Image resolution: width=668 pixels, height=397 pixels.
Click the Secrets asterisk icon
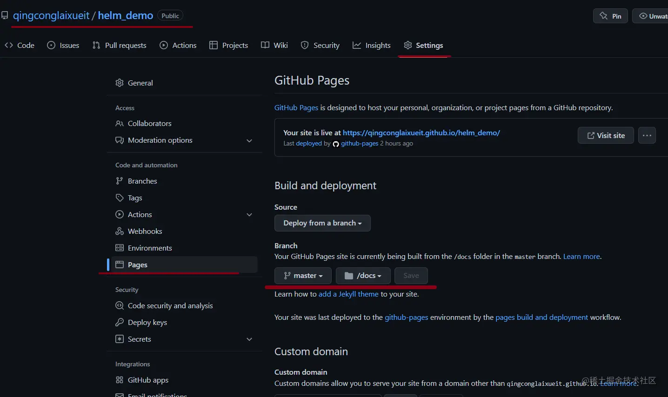tap(120, 339)
